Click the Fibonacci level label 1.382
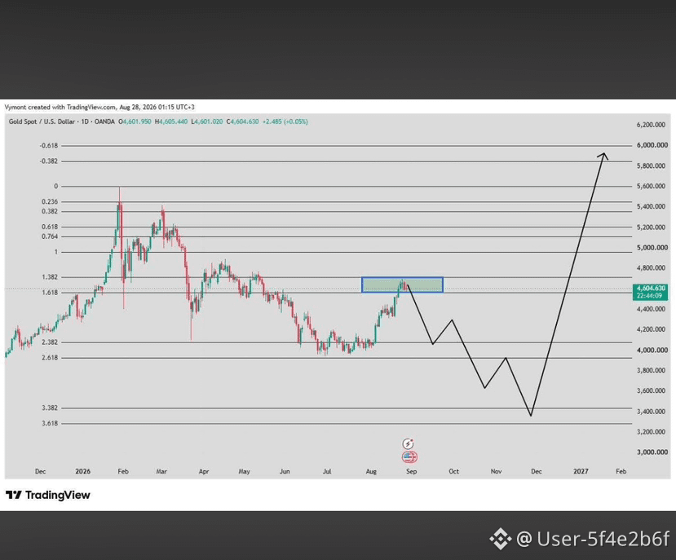This screenshot has width=676, height=560. coord(50,277)
